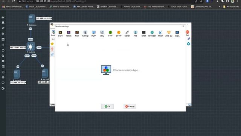Toggle night mode sun sidebar icon
This screenshot has height=136, width=241.
(x=3, y=77)
